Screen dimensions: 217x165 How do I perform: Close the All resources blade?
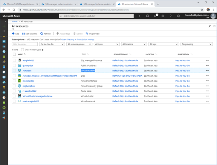point(214,26)
